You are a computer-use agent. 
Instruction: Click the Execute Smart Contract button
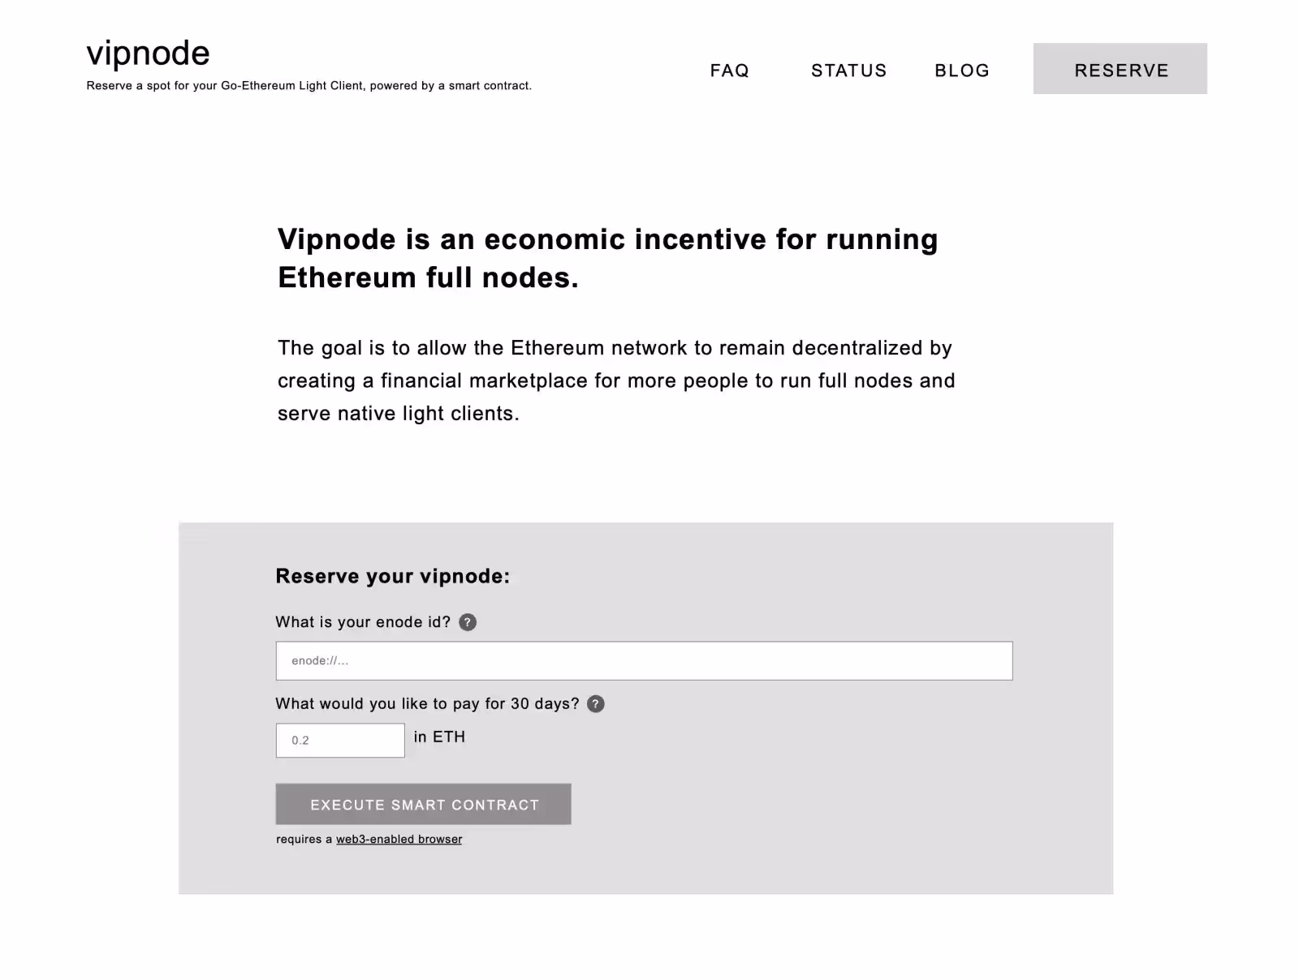(x=423, y=804)
